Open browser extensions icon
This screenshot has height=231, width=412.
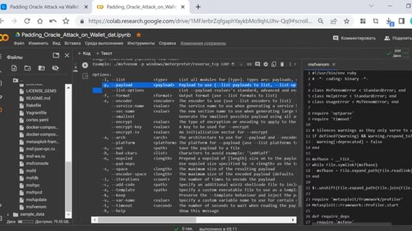tap(363, 21)
